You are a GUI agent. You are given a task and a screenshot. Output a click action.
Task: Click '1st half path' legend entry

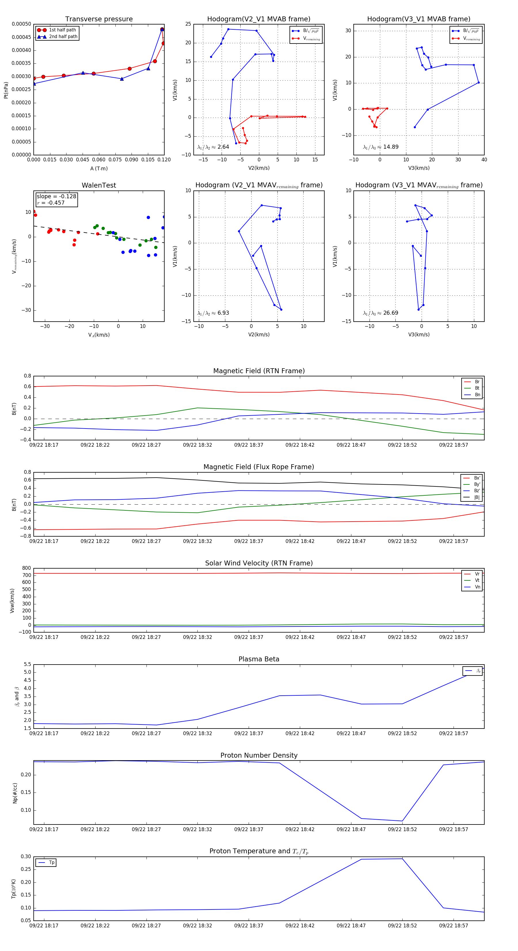coord(57,30)
